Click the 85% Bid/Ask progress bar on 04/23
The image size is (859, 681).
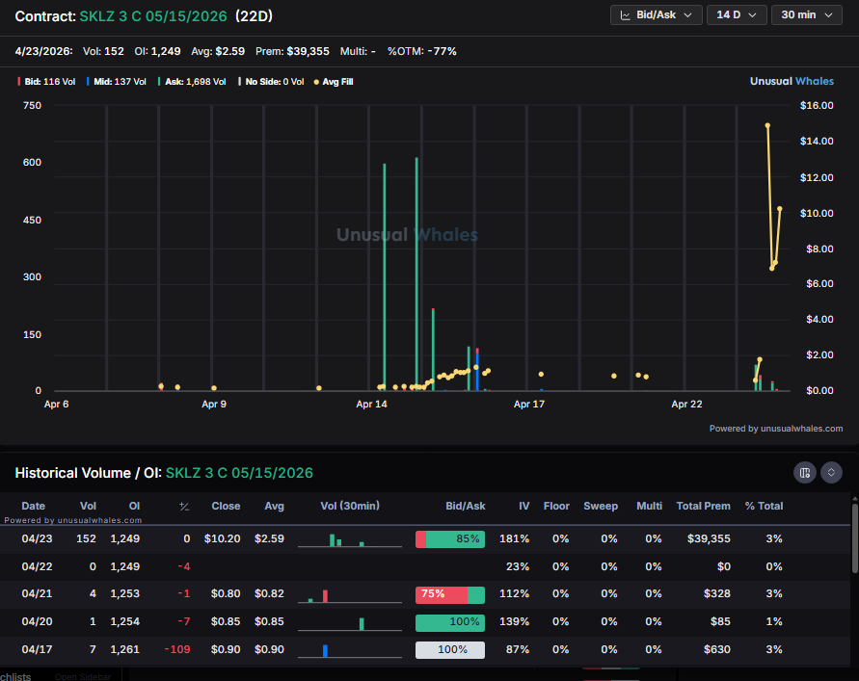[x=450, y=538]
